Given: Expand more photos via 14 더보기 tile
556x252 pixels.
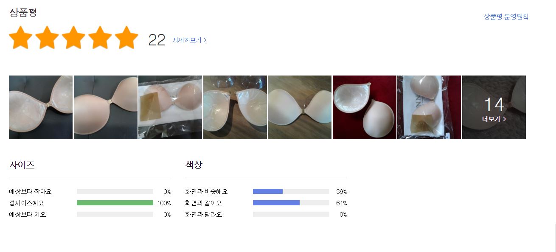Looking at the screenshot, I should [x=494, y=107].
